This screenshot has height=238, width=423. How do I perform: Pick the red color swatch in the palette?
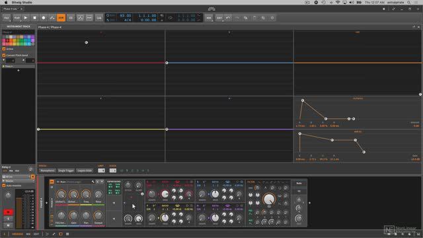[x=7, y=40]
